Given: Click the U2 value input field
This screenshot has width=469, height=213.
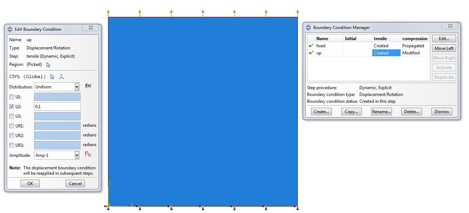Looking at the screenshot, I should coord(57,107).
